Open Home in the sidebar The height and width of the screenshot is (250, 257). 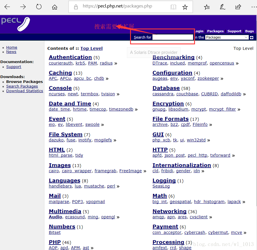pos(12,47)
